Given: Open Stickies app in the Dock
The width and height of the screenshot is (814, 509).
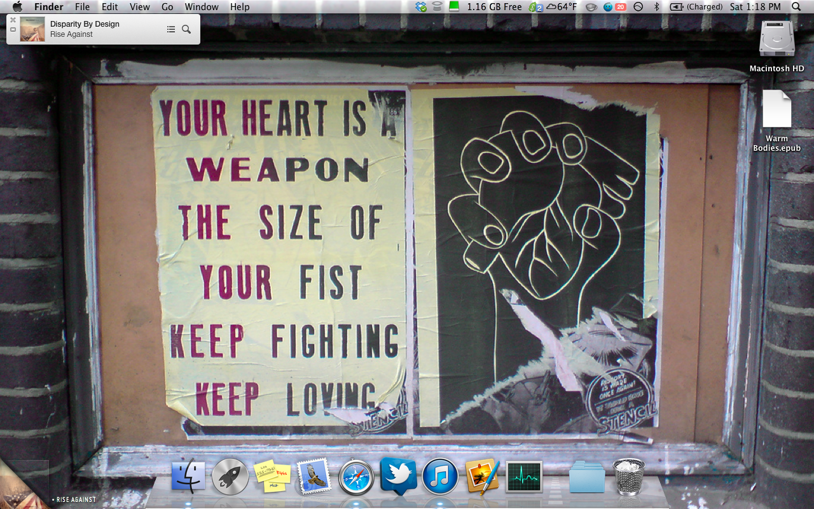Looking at the screenshot, I should tap(272, 477).
